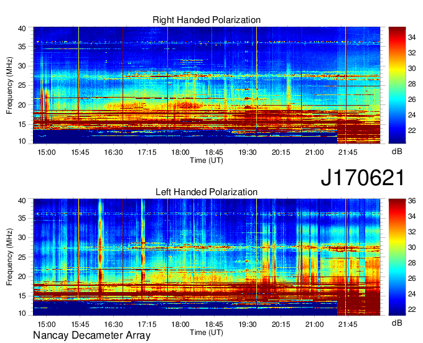Click the 10 MHz tick of Left Handed plot
This screenshot has height=343, width=423.
pos(22,313)
